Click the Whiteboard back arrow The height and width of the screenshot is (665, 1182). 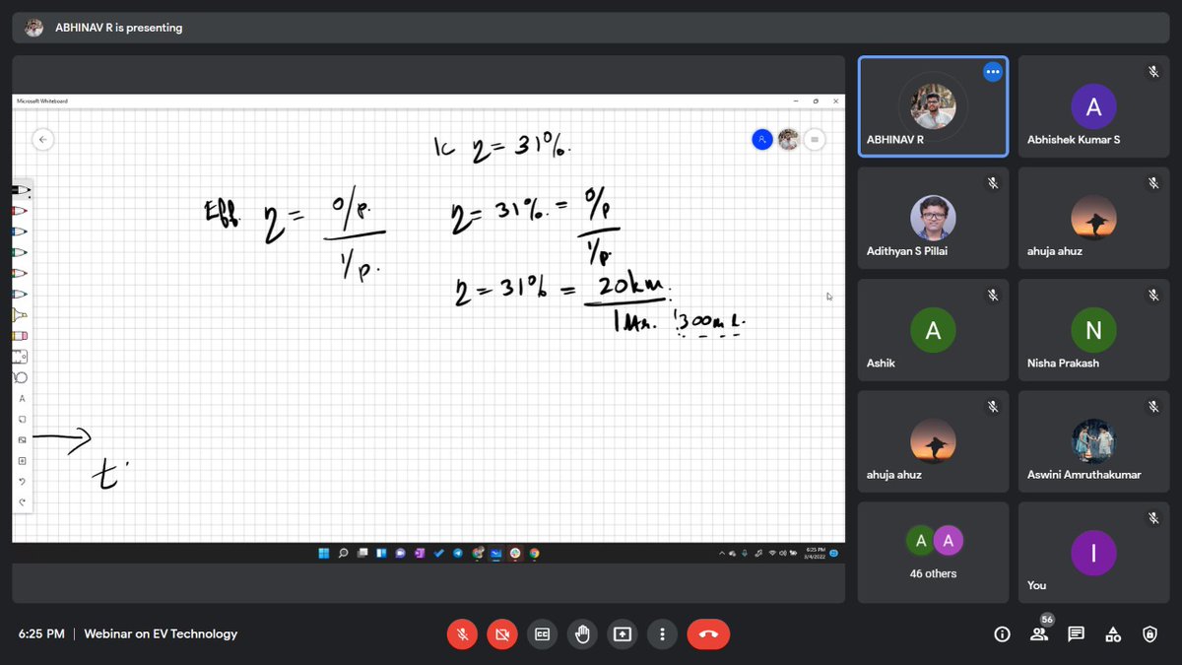click(42, 140)
